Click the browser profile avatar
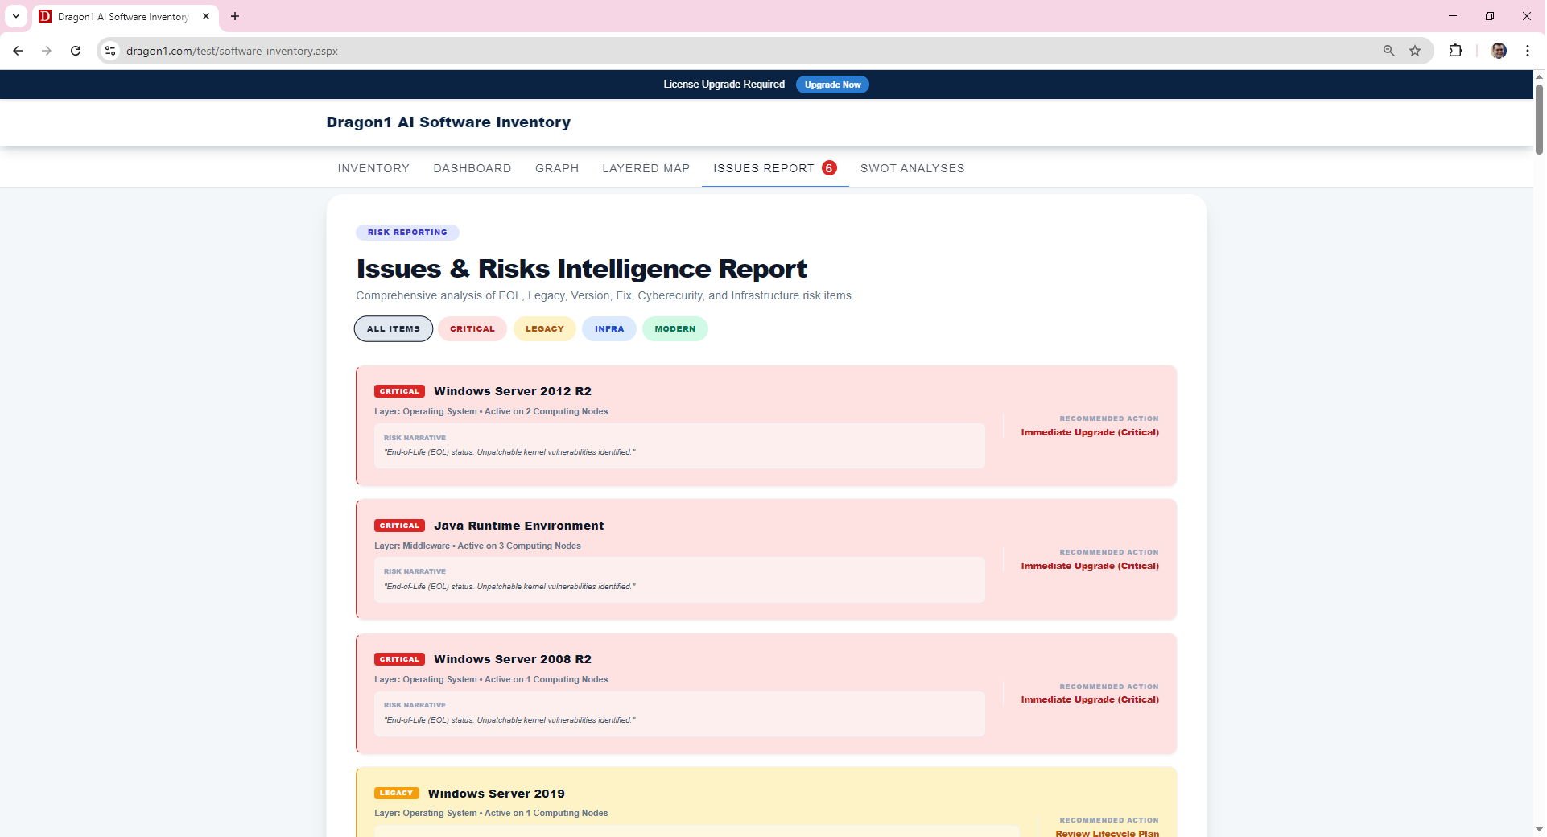Viewport: 1547px width, 837px height. [x=1498, y=50]
